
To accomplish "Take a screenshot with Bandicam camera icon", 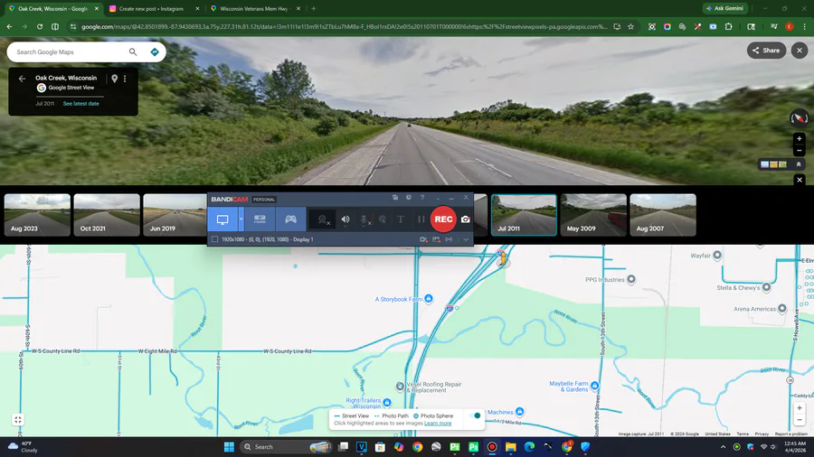I will pyautogui.click(x=466, y=219).
